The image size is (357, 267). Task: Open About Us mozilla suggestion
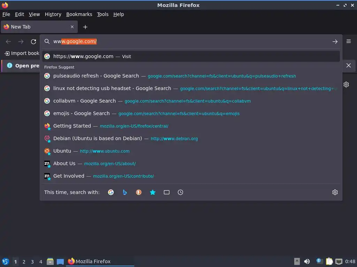pos(191,163)
